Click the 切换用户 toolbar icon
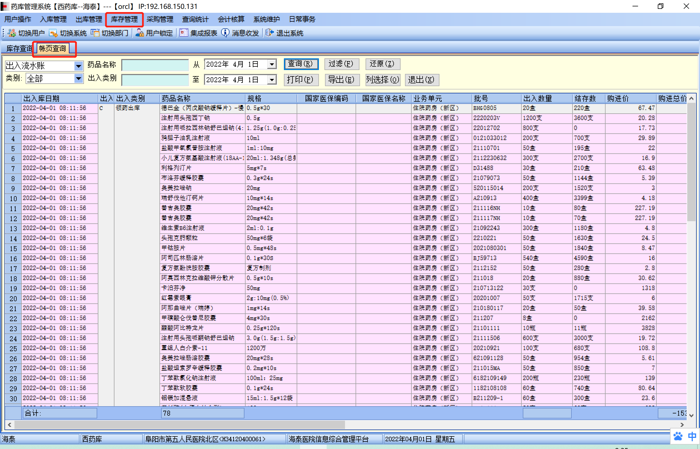Image resolution: width=700 pixels, height=449 pixels. coord(12,33)
